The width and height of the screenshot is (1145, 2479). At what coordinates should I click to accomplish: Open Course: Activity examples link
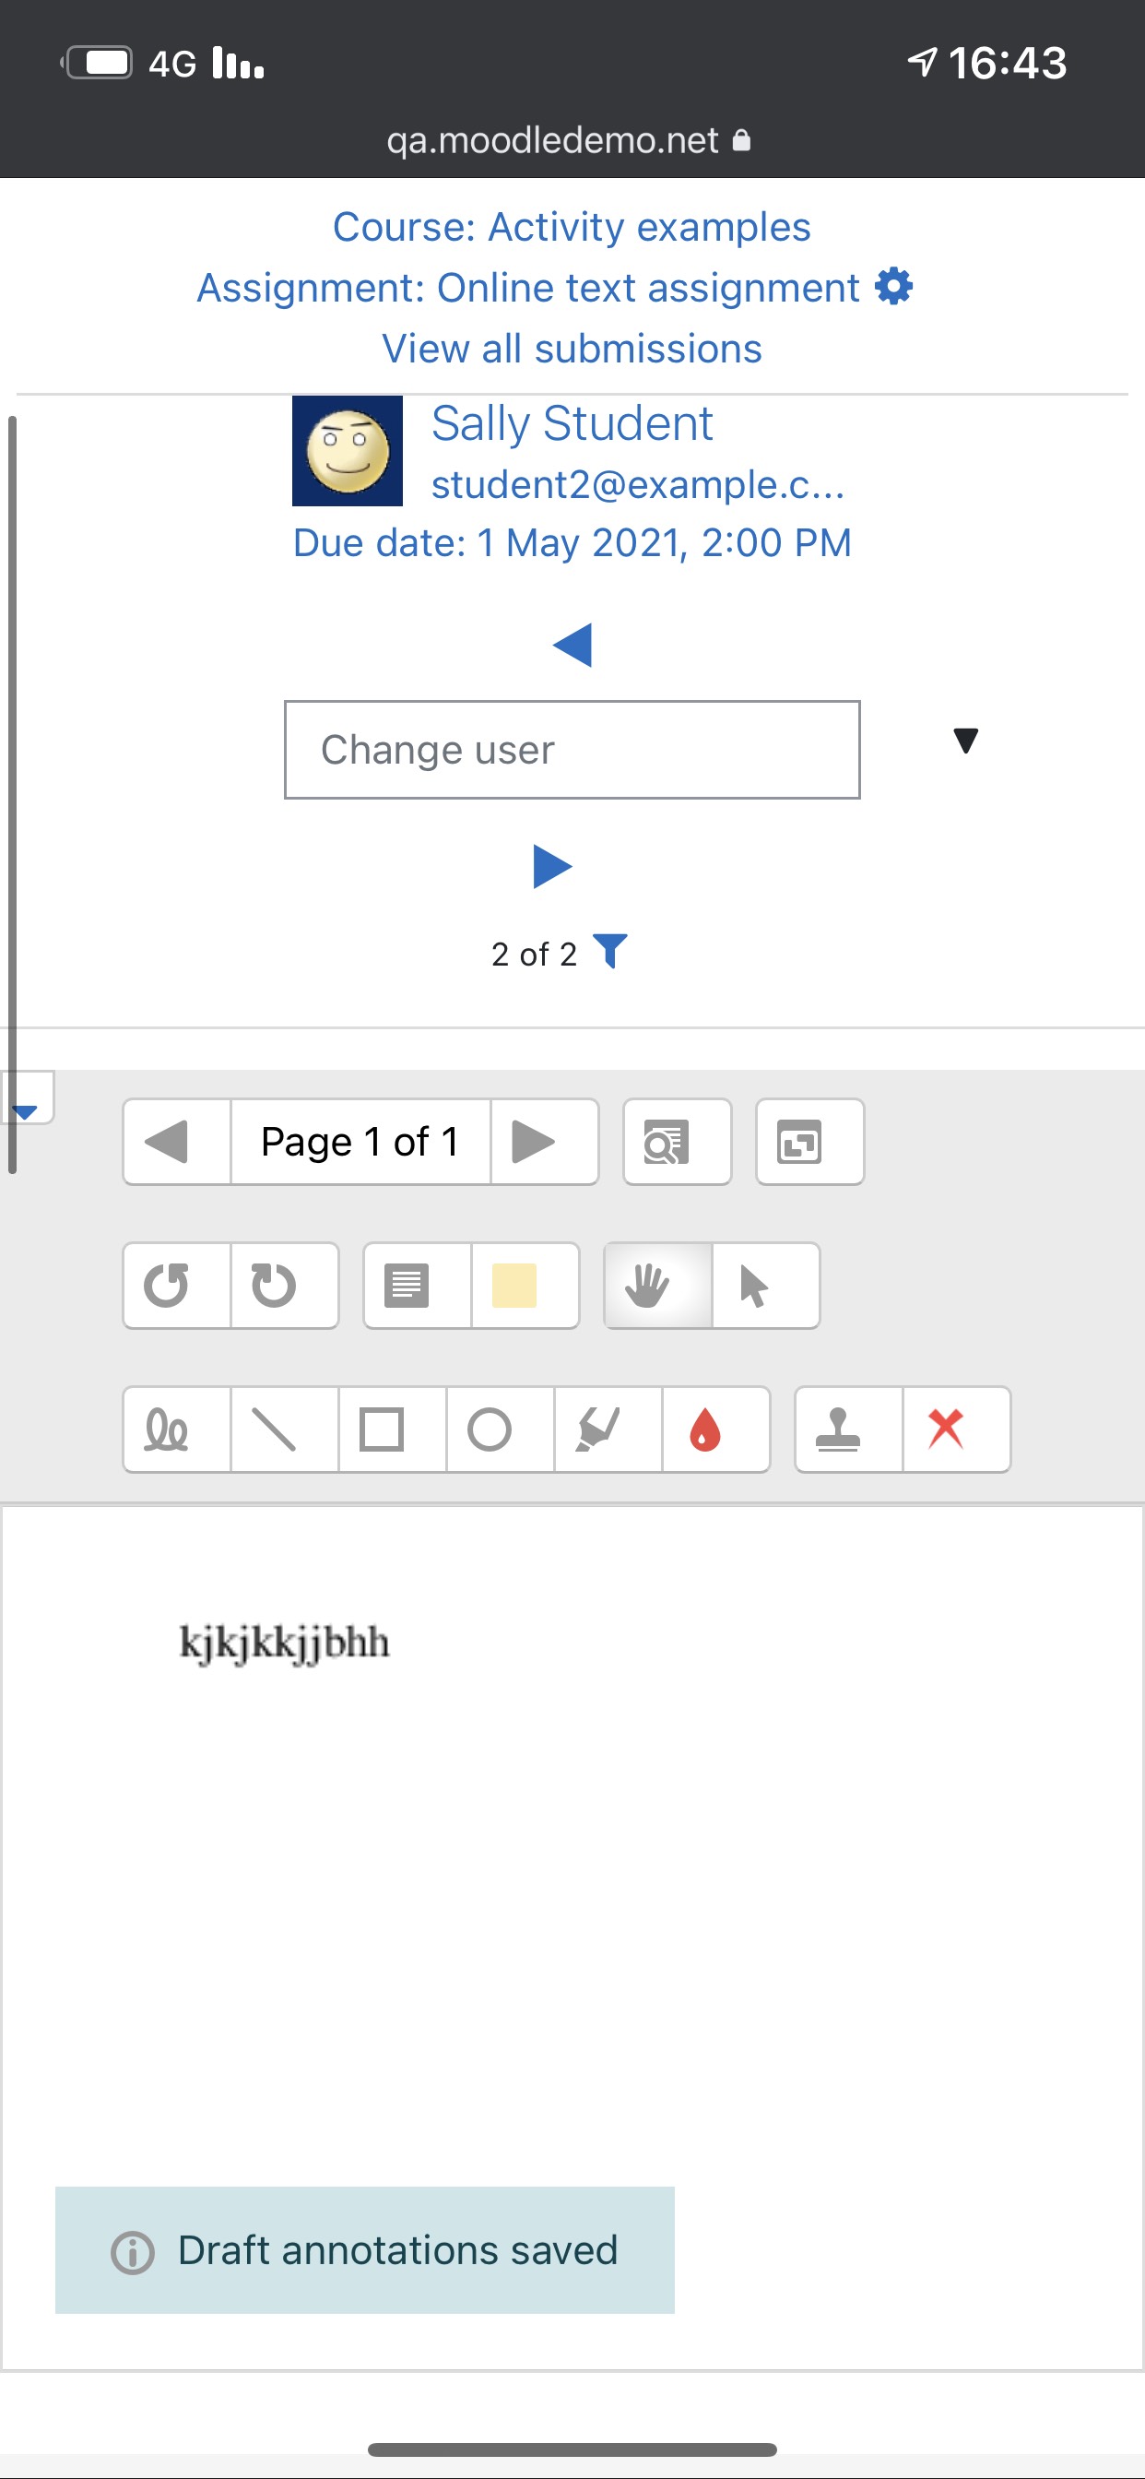click(572, 227)
